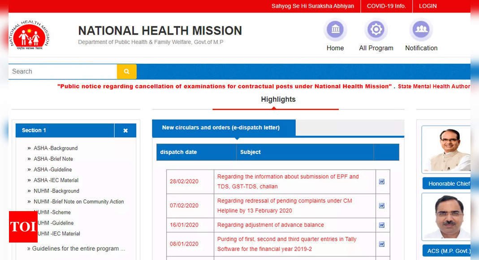Click the Section 1 panel header
The height and width of the screenshot is (260, 479).
pyautogui.click(x=65, y=130)
